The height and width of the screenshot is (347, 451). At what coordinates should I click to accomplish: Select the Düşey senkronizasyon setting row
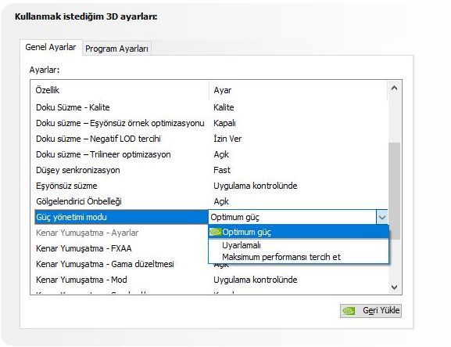[x=211, y=170]
